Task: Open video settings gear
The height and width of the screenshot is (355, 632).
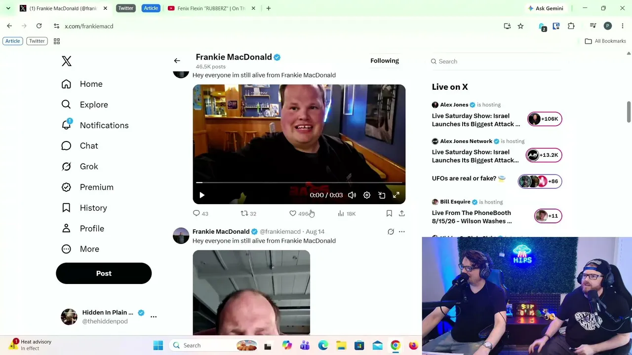Action: click(x=367, y=195)
